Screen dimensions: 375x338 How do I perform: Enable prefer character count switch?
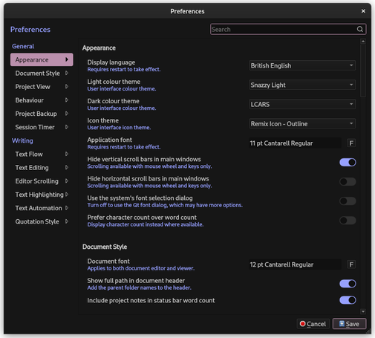tap(348, 221)
